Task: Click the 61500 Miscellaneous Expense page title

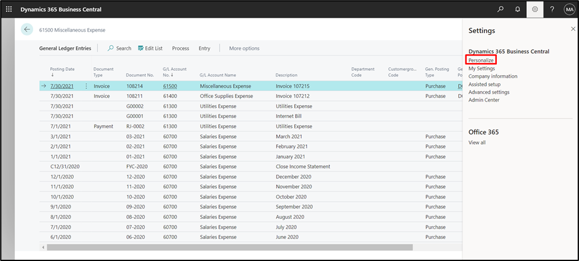Action: click(x=72, y=30)
